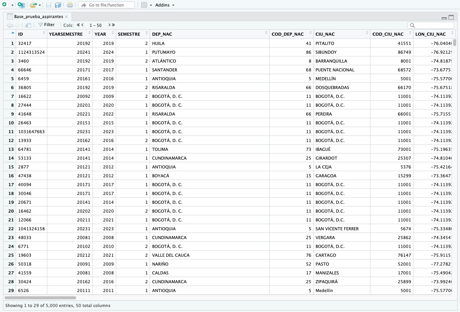Click the horizontal scrollbar at table bottom
The image size is (460, 312).
[x=40, y=298]
